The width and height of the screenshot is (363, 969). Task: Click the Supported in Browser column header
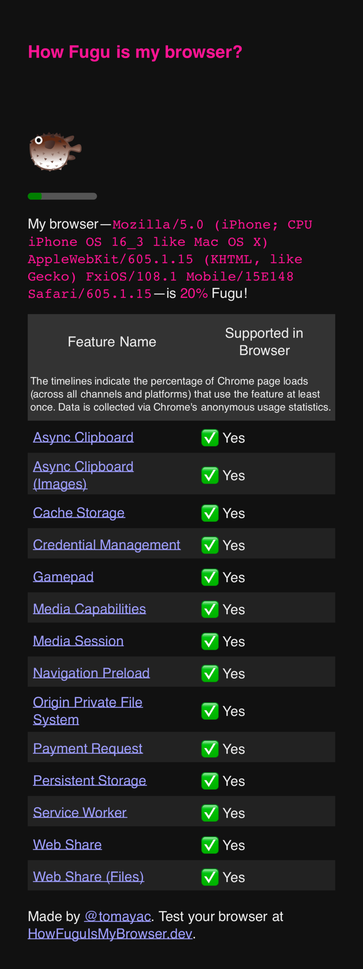264,342
